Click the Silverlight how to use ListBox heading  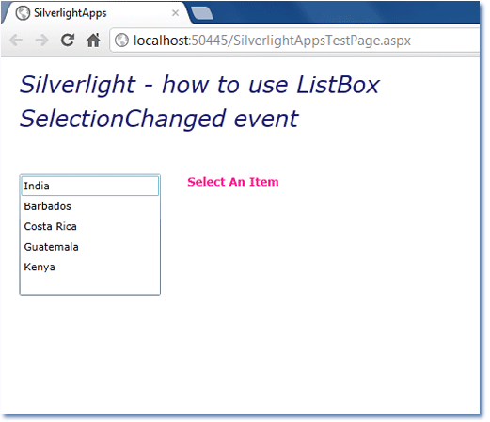199,85
